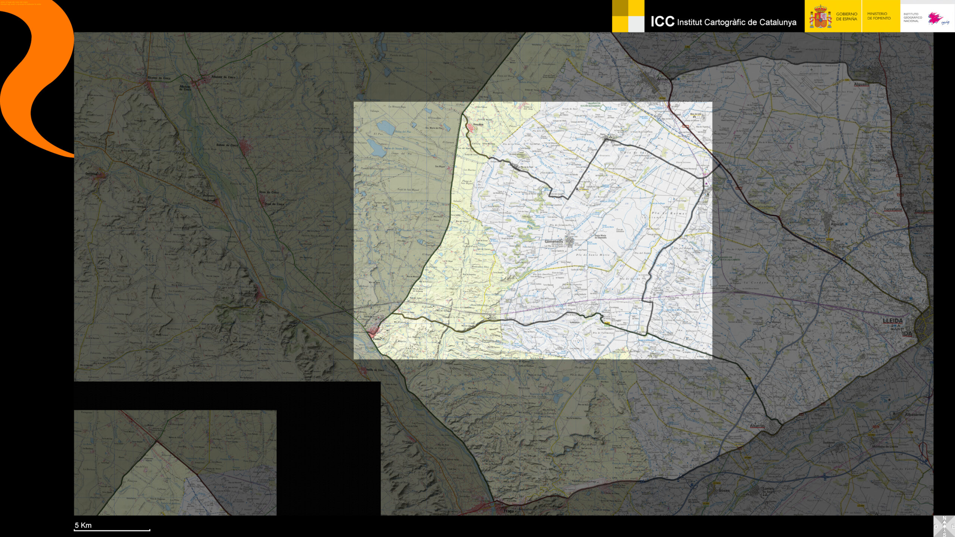Click the Ministerio de Fomento banner
The height and width of the screenshot is (537, 955).
click(879, 16)
